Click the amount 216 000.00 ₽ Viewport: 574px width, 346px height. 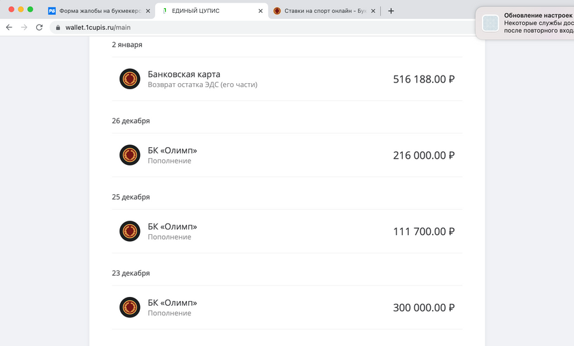point(424,155)
